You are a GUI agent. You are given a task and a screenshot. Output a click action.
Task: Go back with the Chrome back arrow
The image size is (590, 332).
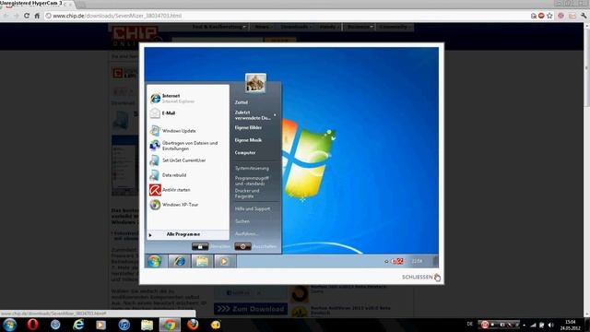point(6,16)
